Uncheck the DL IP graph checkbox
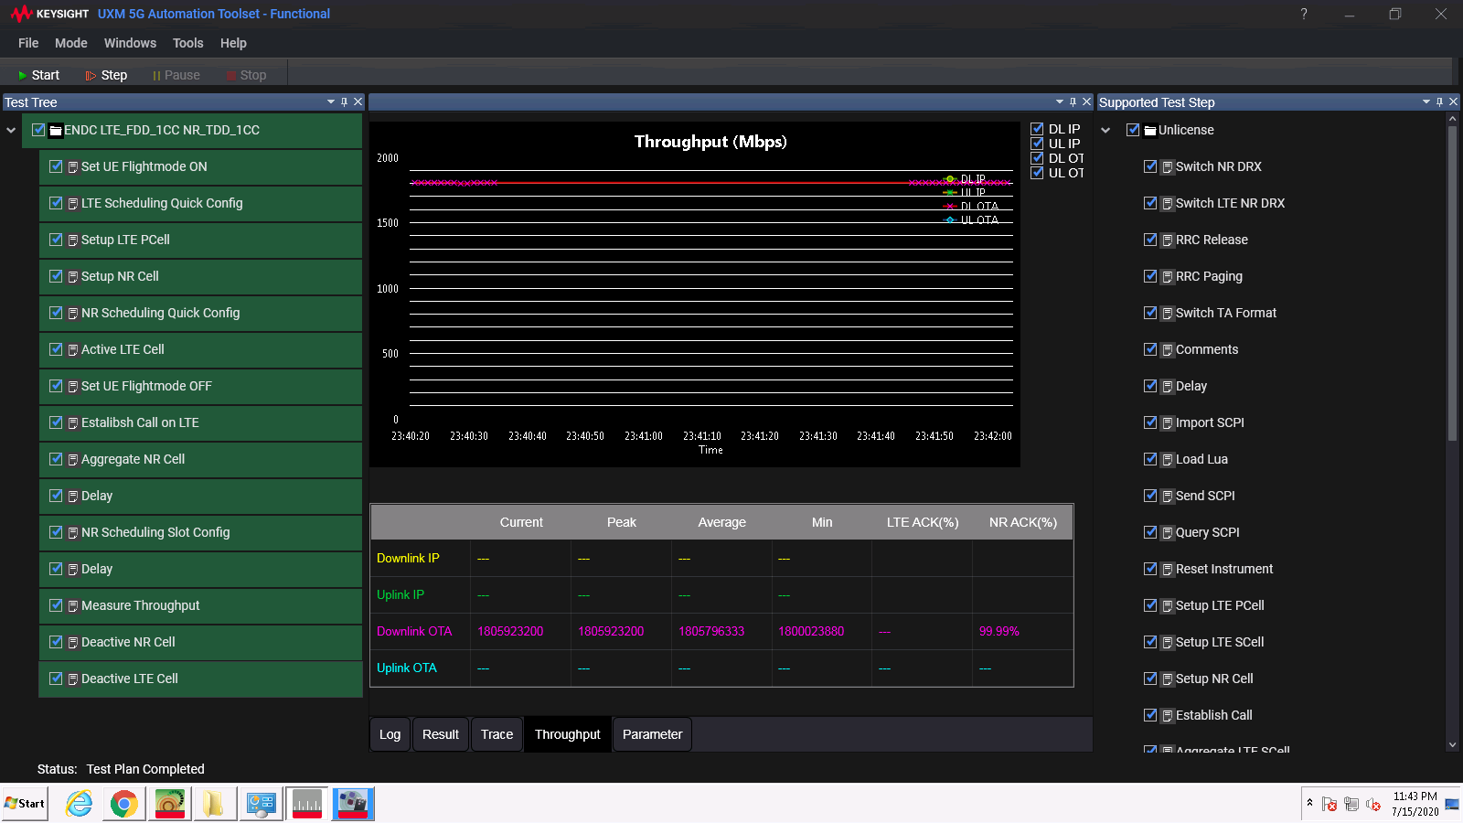Viewport: 1463px width, 823px height. click(x=1037, y=129)
